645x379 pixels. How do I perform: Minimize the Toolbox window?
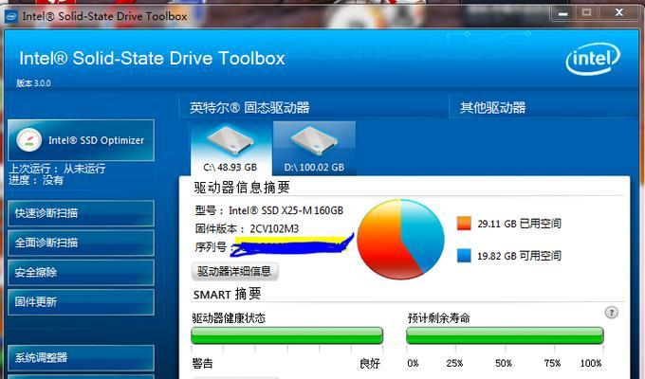pos(563,13)
